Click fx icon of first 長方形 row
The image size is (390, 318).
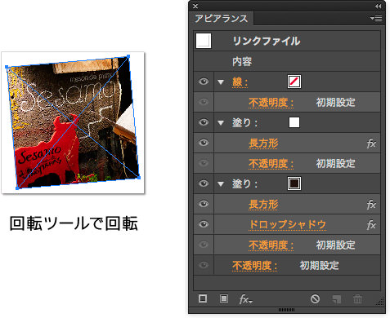click(x=371, y=144)
